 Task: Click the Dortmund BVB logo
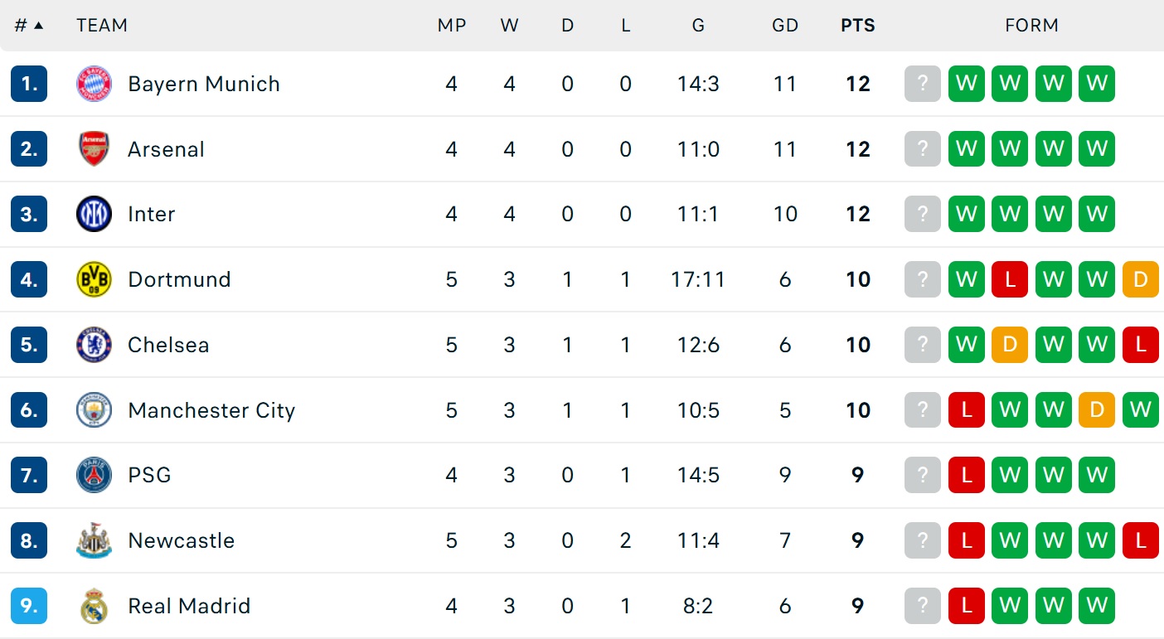[x=94, y=279]
